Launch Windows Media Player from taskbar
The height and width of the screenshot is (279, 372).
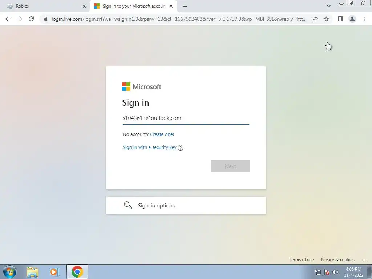point(54,272)
